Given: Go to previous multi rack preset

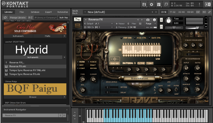Looking at the screenshot, I should pos(152,12).
